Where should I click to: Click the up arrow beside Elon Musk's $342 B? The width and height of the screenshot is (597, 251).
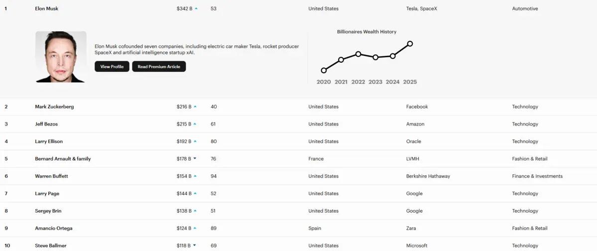[x=196, y=8]
